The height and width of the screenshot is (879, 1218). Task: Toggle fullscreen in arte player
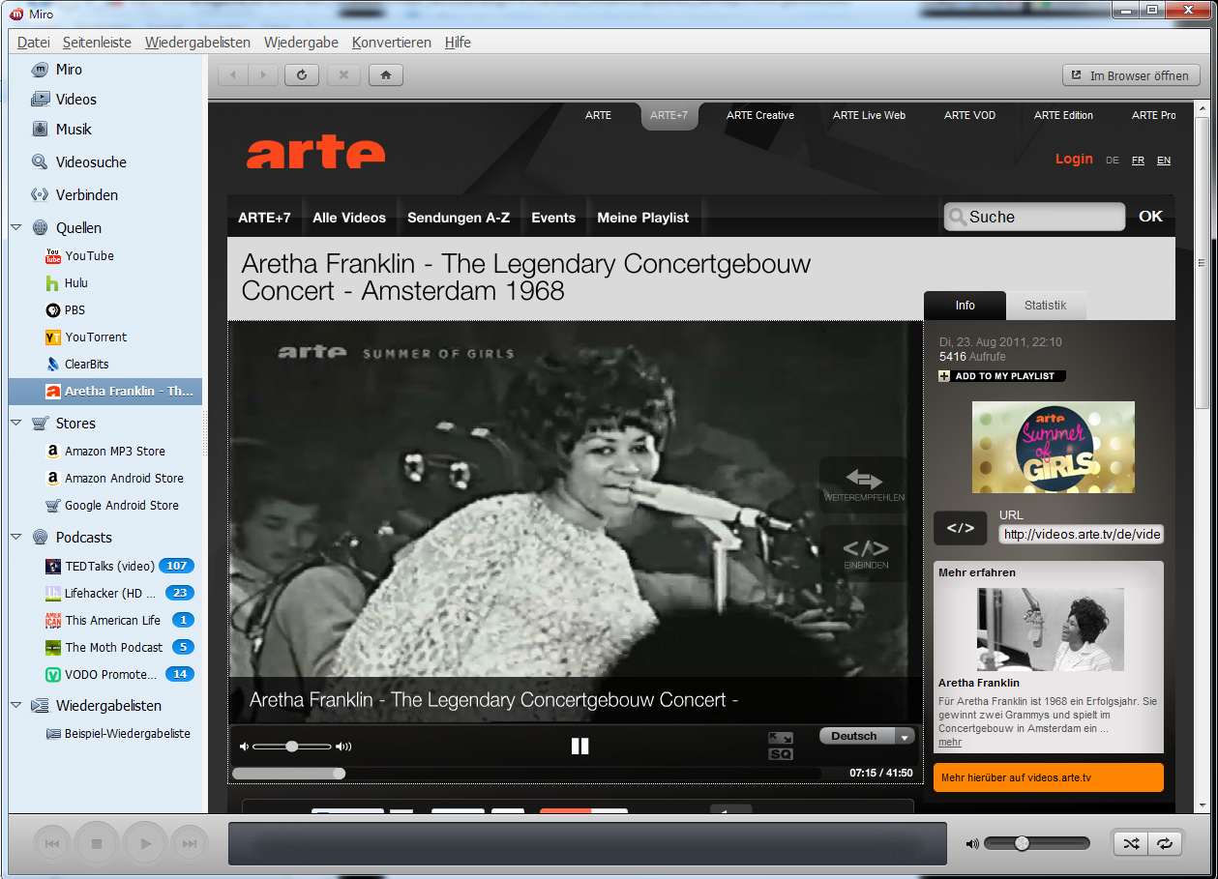tap(781, 738)
